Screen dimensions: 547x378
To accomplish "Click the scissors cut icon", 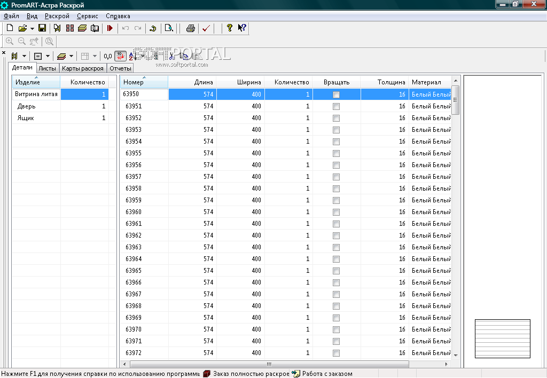I will pos(171,56).
